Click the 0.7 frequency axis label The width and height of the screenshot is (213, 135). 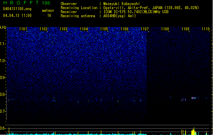coord(3,111)
